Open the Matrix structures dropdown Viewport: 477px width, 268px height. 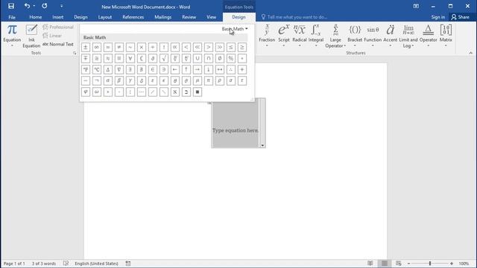click(x=446, y=36)
